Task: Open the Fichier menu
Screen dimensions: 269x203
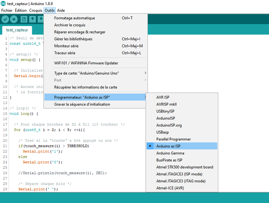Action: 7,10
